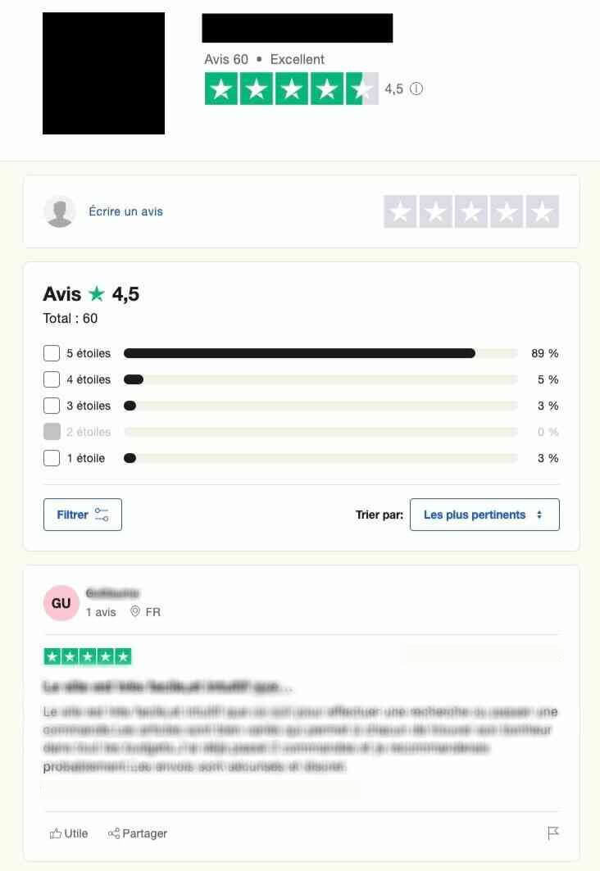This screenshot has height=871, width=600.
Task: Click the large green star rating in header
Action: click(292, 88)
